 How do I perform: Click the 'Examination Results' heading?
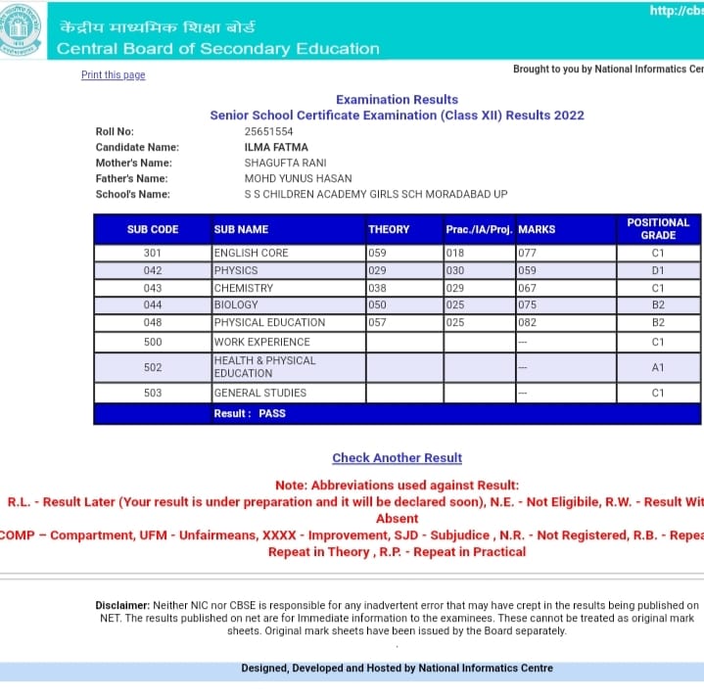pos(397,100)
